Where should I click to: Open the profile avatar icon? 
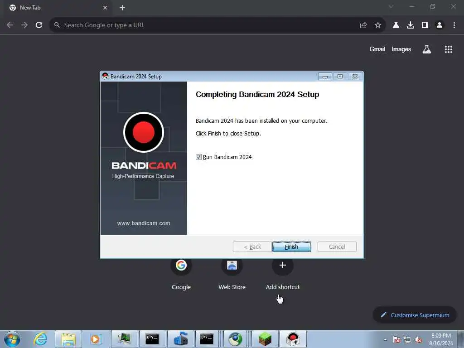click(440, 25)
